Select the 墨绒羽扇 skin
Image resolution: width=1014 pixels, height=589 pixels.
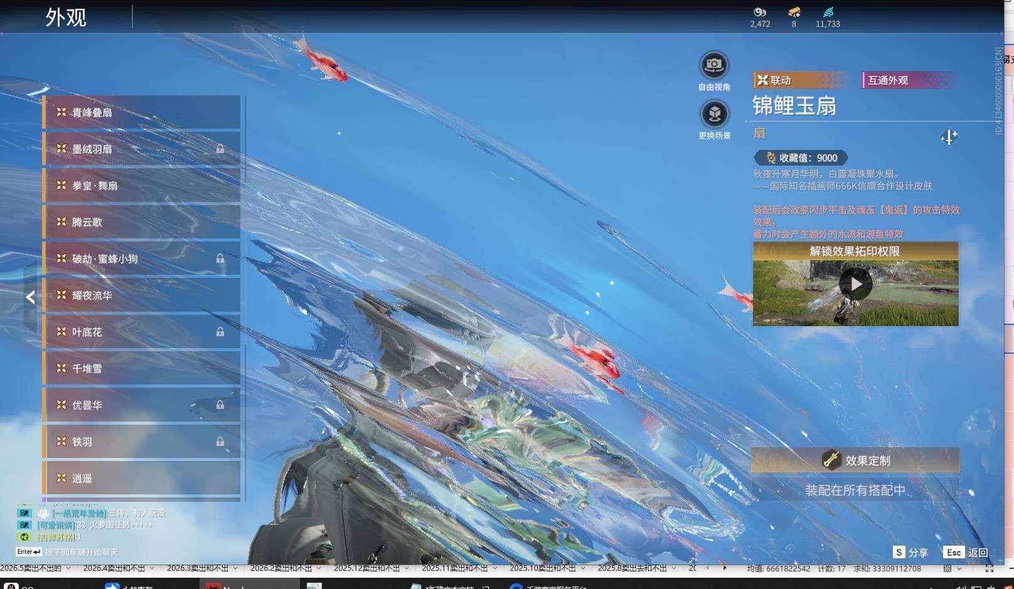coord(141,149)
